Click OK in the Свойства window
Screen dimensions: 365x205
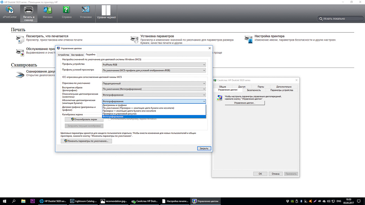tap(260, 174)
